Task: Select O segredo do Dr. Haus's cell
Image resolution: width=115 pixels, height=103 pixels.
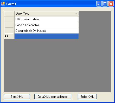Action: coord(47,31)
